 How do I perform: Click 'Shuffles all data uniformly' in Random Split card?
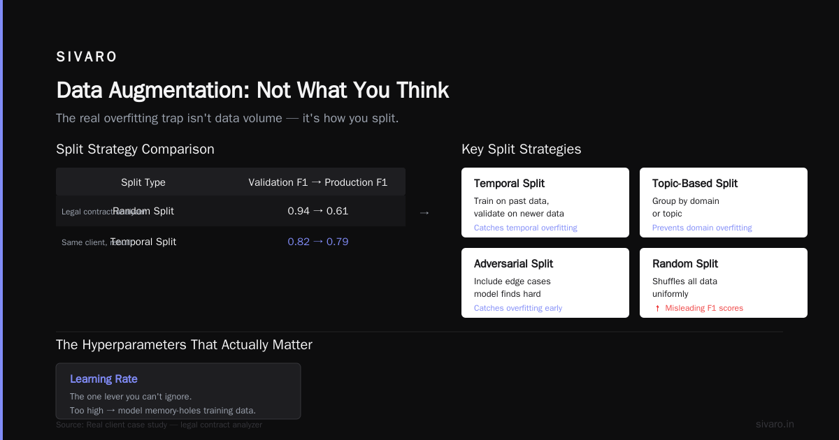684,288
